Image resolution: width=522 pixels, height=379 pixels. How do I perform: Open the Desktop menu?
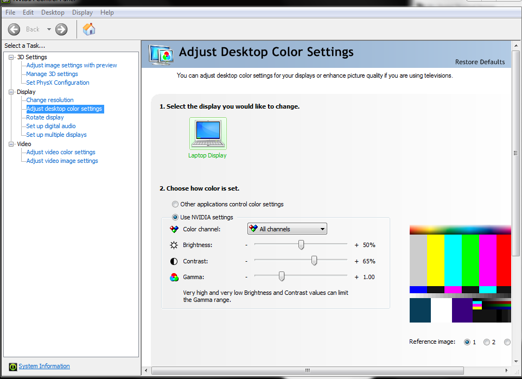(53, 12)
